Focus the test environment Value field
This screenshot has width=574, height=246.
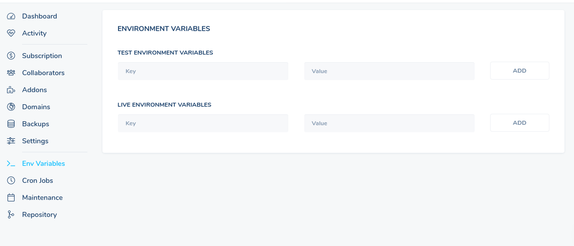coord(389,71)
